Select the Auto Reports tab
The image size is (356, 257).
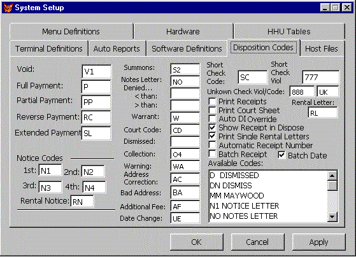point(117,48)
